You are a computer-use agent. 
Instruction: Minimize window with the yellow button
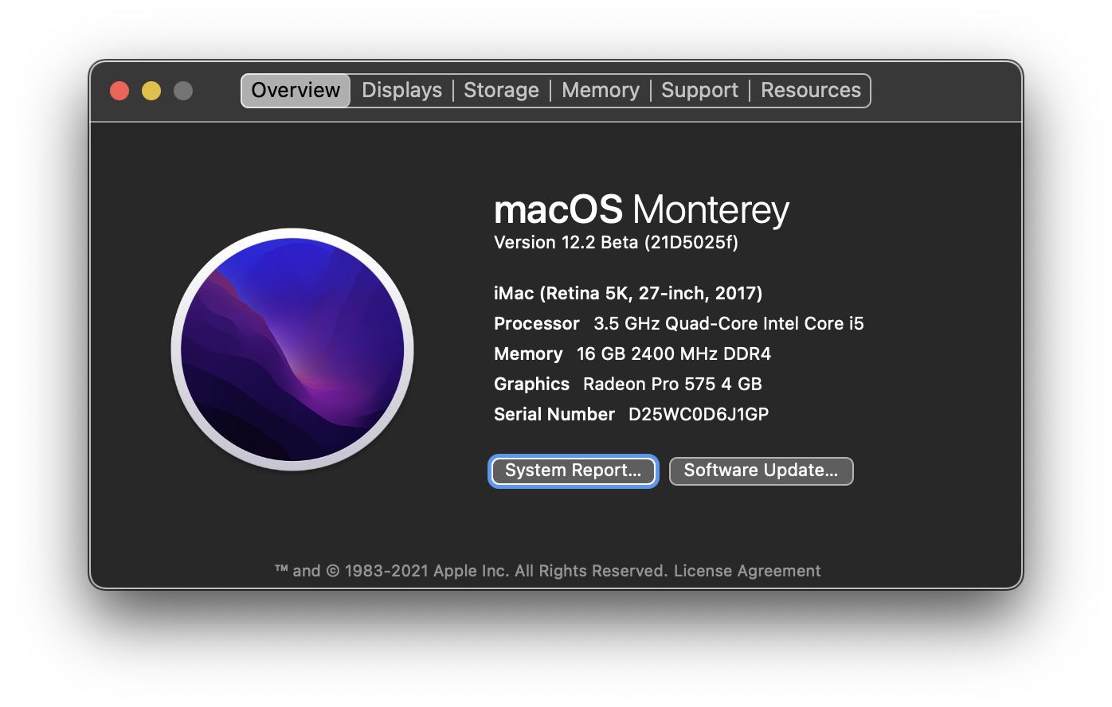(x=151, y=91)
